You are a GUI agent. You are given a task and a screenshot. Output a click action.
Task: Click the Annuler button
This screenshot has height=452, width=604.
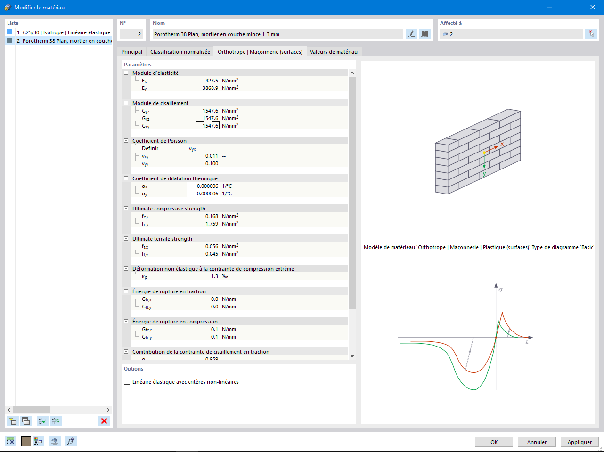click(x=537, y=442)
